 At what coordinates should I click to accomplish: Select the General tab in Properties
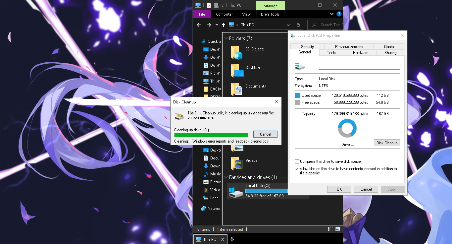[x=305, y=52]
